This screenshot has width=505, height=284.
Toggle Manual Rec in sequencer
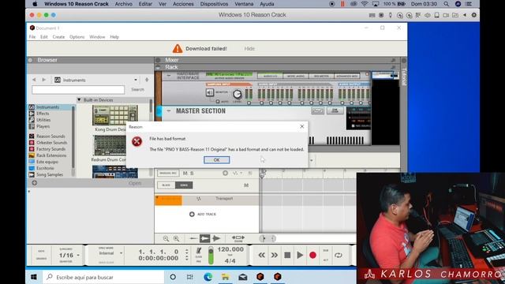point(168,174)
